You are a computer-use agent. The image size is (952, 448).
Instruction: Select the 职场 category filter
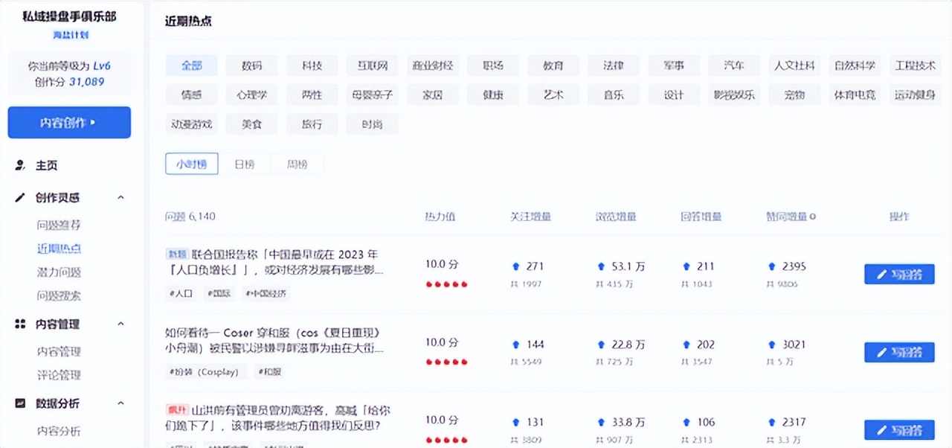tap(493, 65)
